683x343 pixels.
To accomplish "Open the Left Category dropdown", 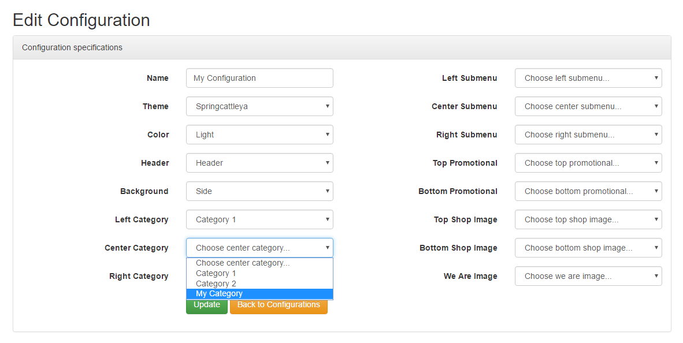I will tap(259, 219).
